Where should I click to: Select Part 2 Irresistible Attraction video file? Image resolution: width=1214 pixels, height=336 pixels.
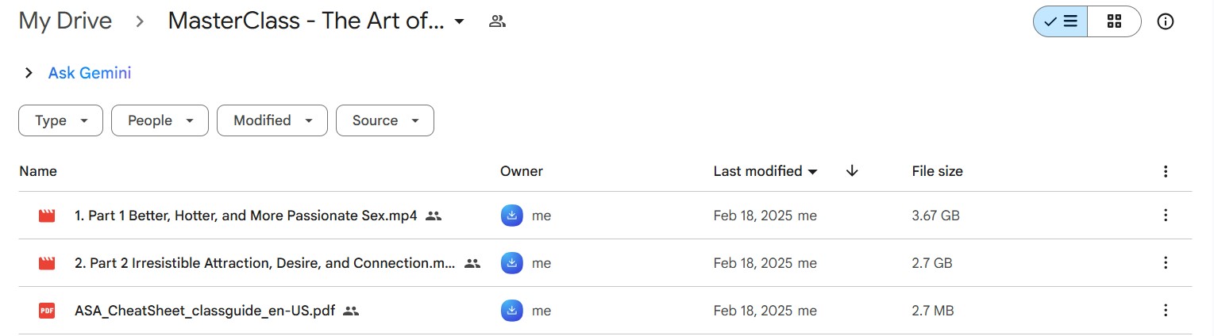point(264,263)
